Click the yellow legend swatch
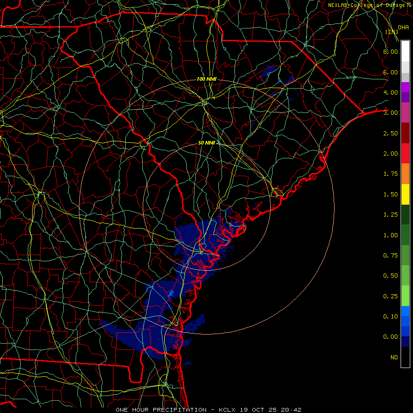413x413 pixels. (405, 194)
